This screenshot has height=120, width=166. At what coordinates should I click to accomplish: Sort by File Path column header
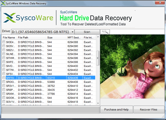pyautogui.click(x=32, y=38)
